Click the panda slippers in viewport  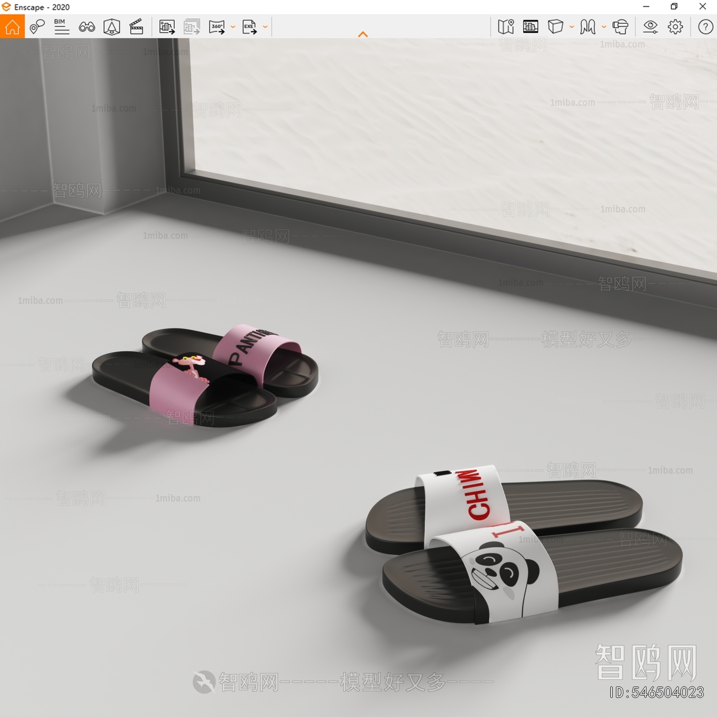coord(524,544)
